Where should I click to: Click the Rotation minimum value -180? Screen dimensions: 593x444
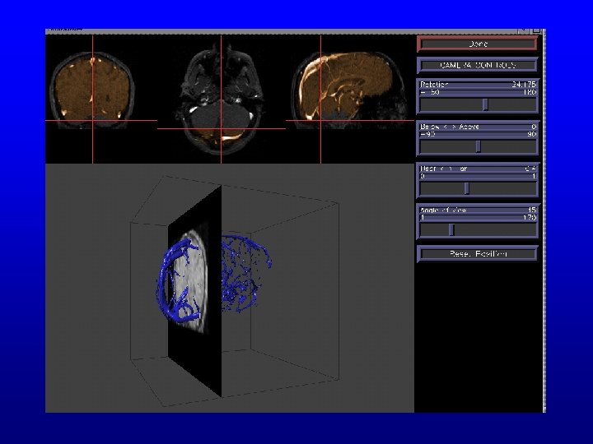coord(430,92)
